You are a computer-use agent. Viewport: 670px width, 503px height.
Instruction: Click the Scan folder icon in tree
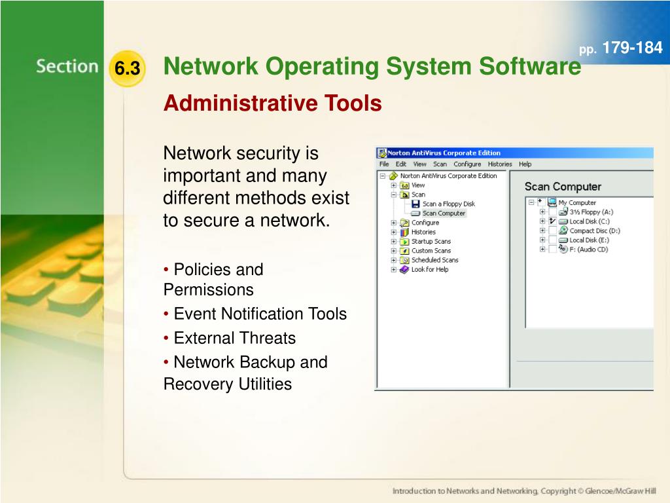pos(404,195)
